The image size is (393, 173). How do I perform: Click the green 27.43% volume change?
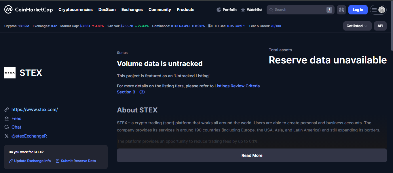coord(142,26)
